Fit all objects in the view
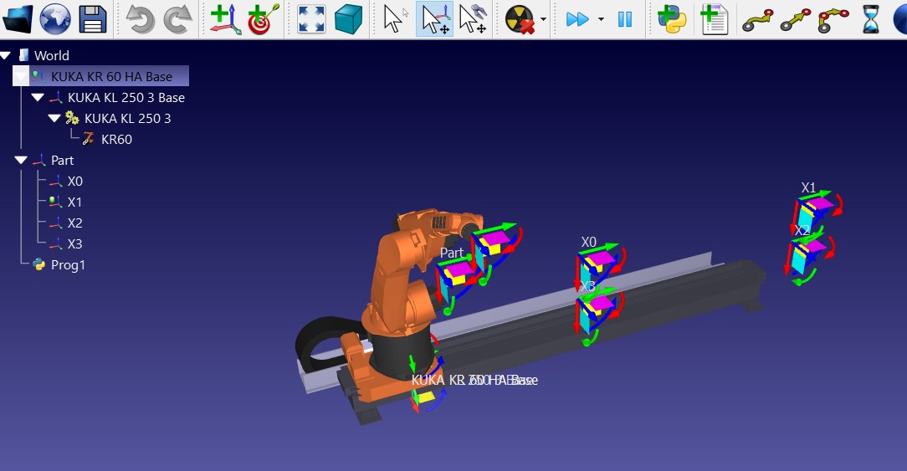This screenshot has height=471, width=907. (311, 18)
